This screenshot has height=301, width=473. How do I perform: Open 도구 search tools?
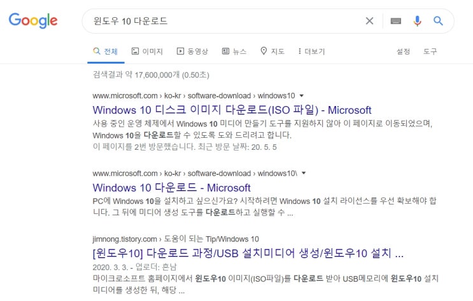point(430,51)
